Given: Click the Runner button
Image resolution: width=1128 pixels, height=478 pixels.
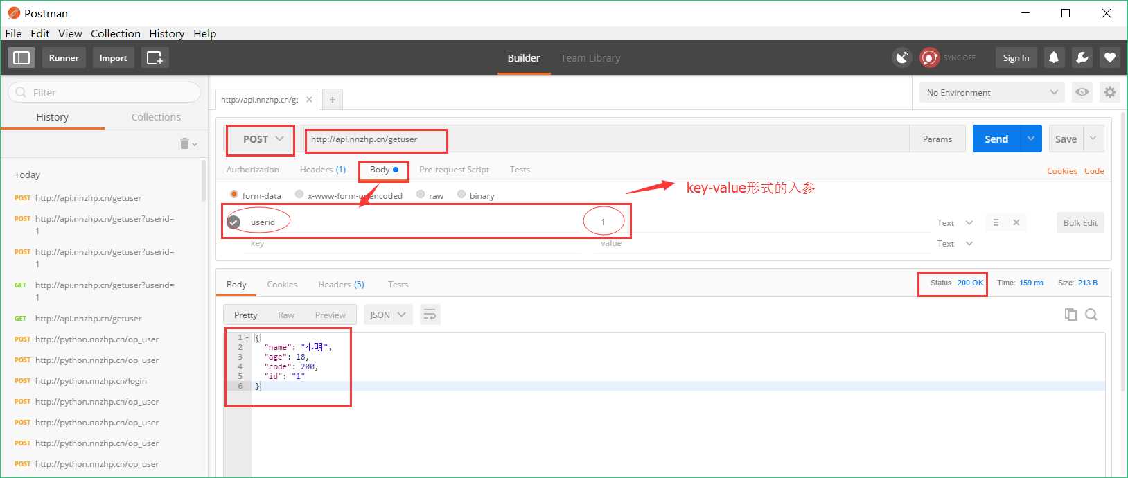Looking at the screenshot, I should tap(64, 57).
